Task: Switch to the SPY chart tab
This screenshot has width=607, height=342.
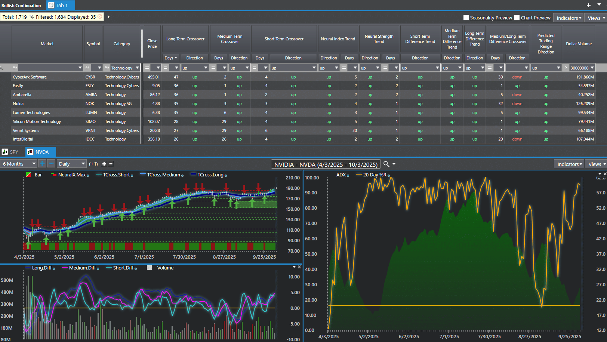Action: 10,152
